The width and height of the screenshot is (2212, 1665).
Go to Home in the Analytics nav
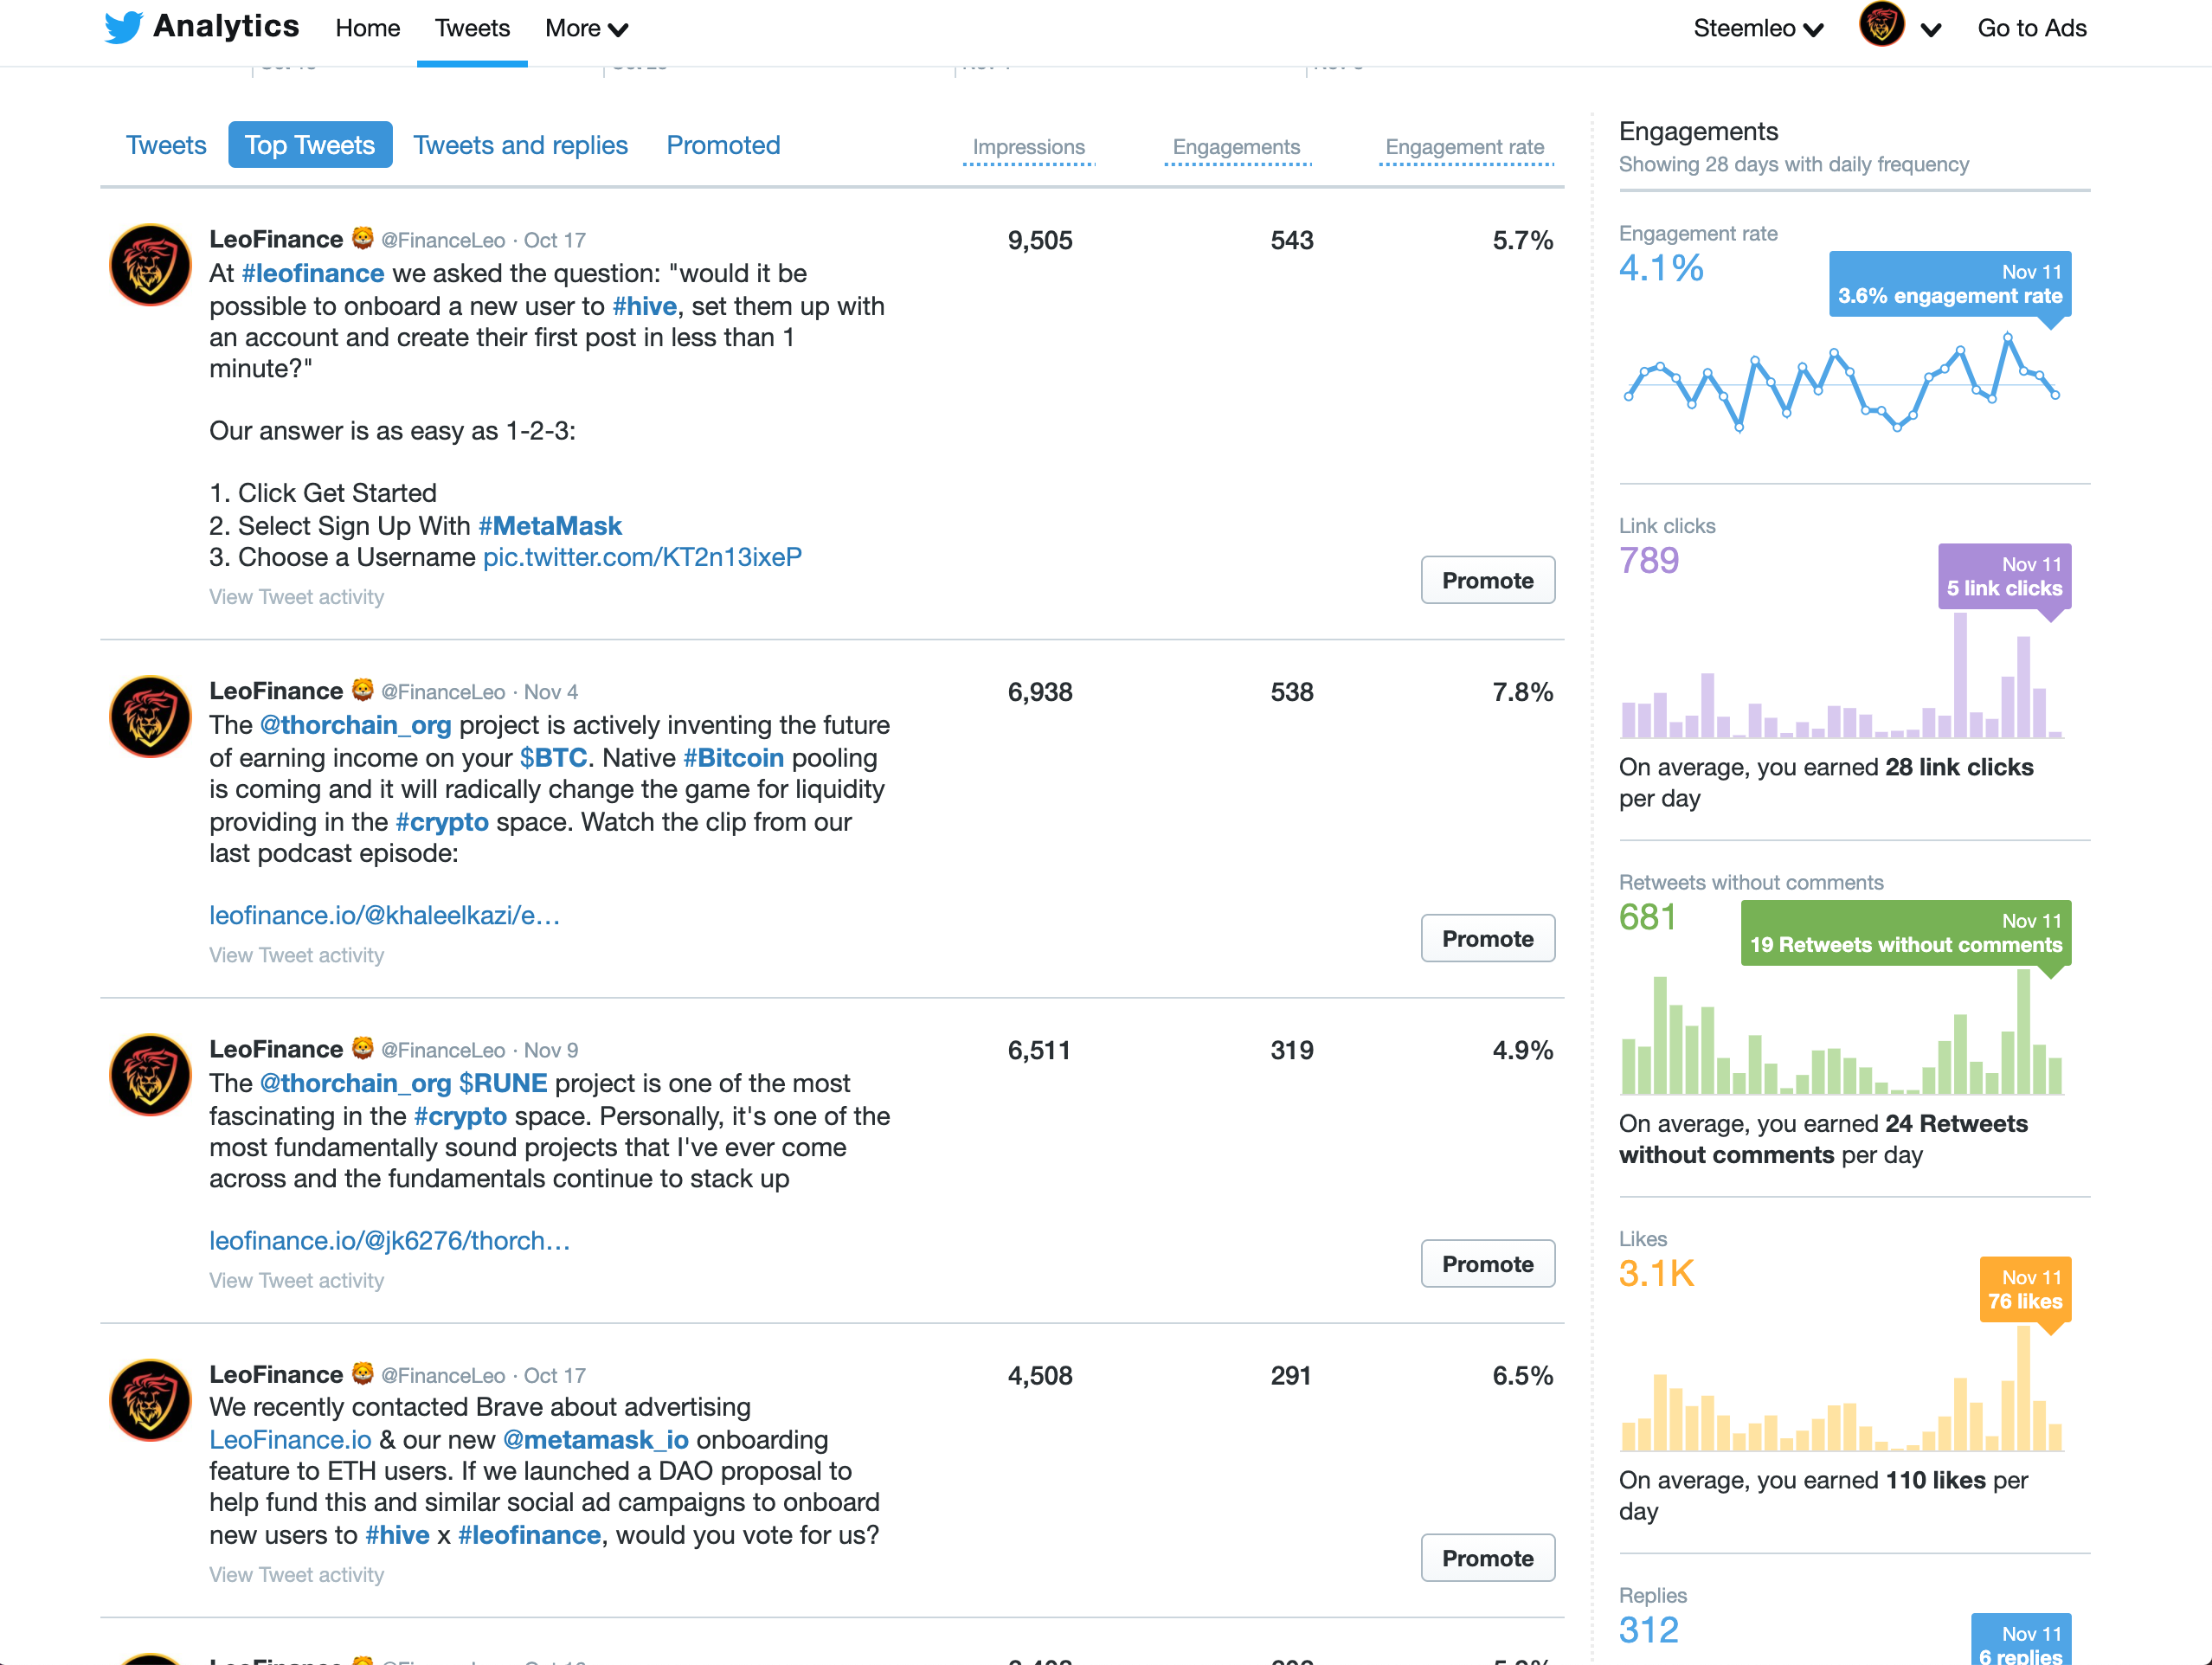tap(368, 29)
